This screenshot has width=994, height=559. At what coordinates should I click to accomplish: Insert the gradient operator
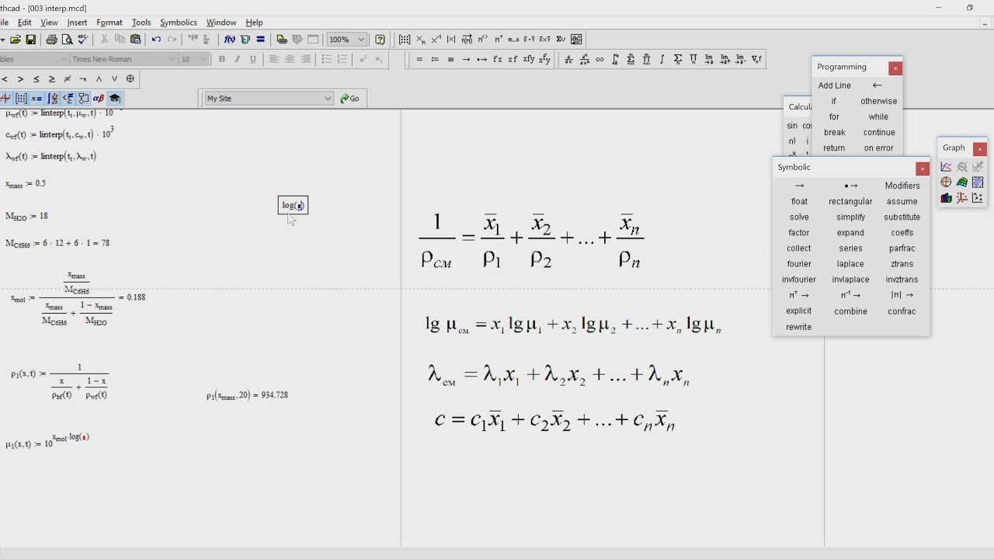pos(756,60)
